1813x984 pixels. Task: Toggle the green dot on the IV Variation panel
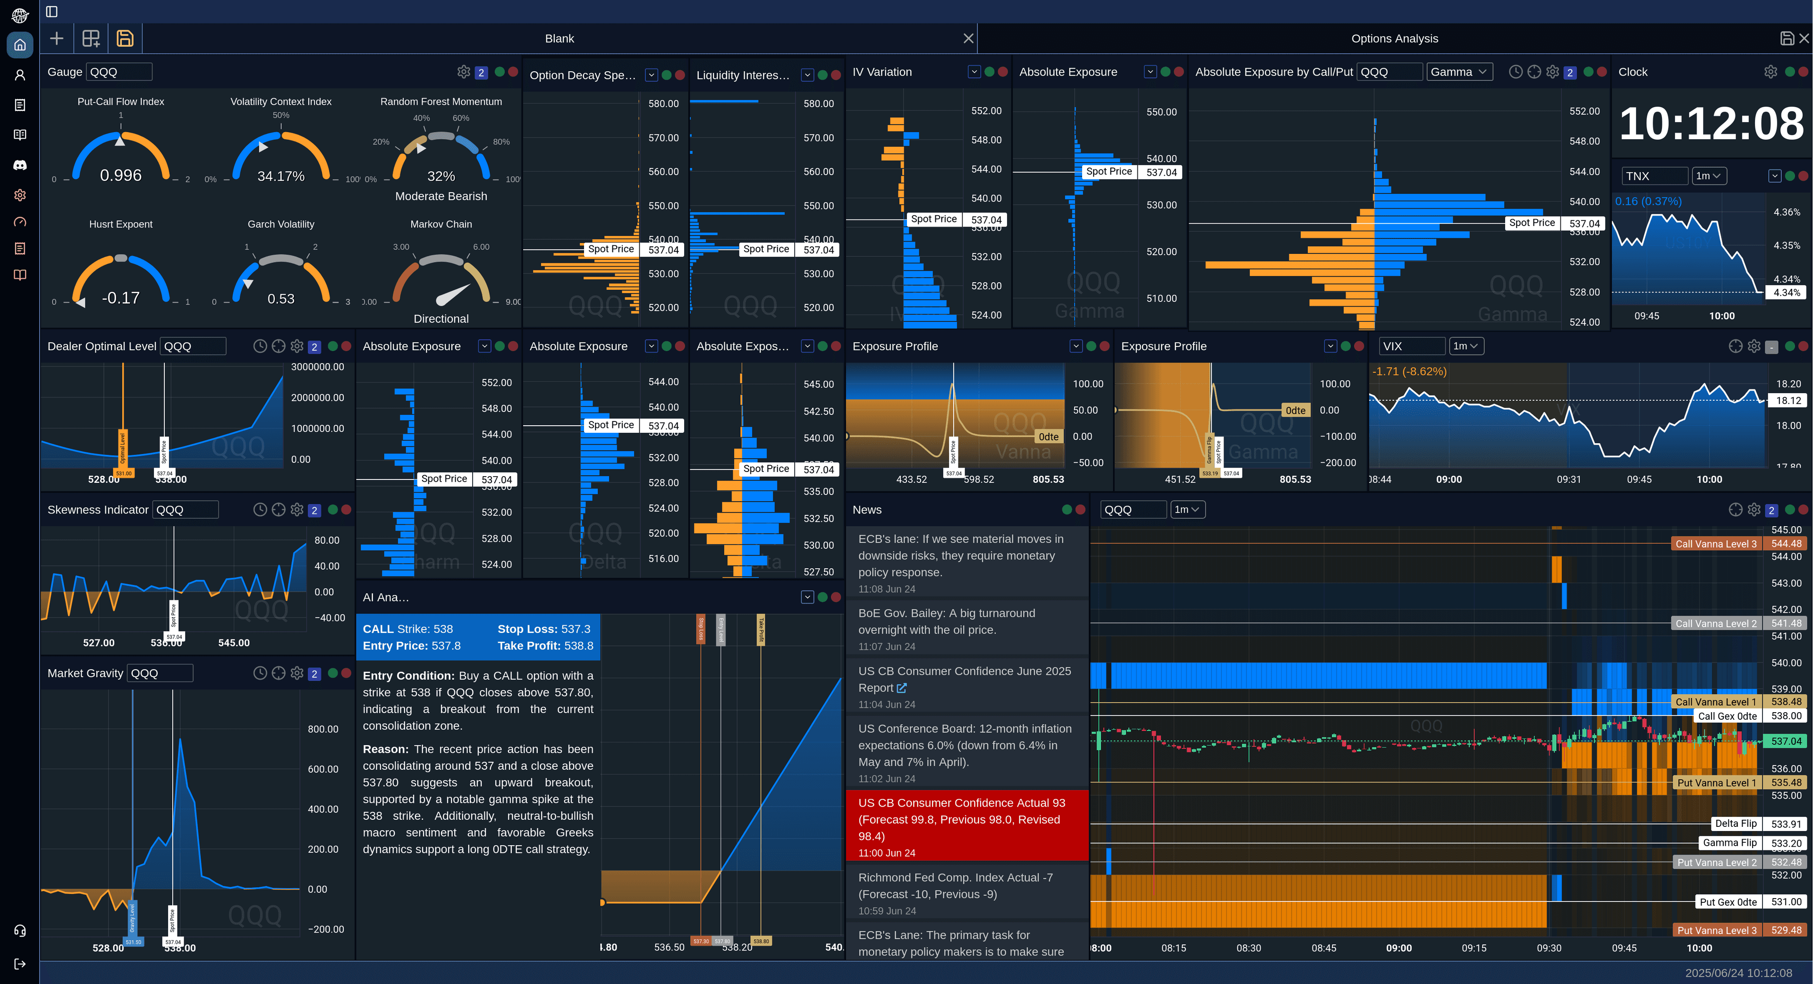pos(989,72)
